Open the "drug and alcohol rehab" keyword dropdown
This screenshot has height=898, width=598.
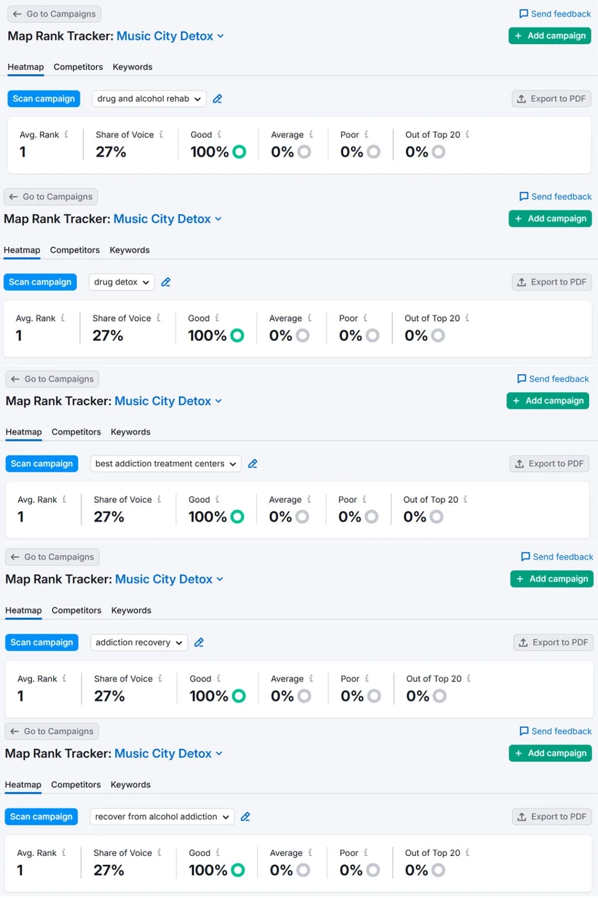tap(149, 99)
